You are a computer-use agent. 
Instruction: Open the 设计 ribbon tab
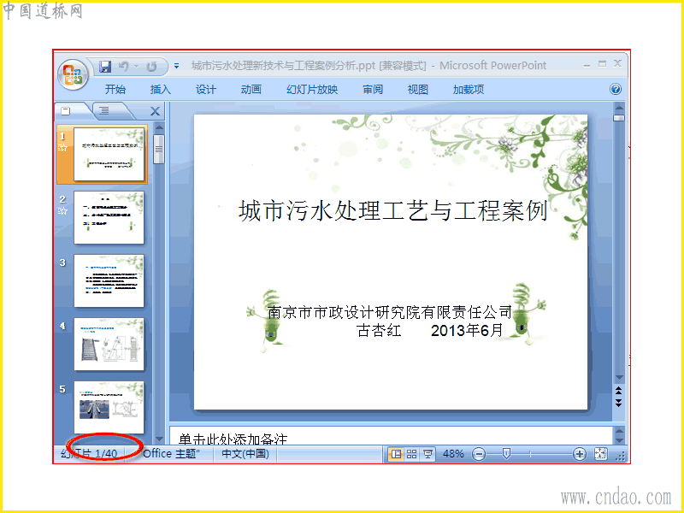pyautogui.click(x=206, y=90)
